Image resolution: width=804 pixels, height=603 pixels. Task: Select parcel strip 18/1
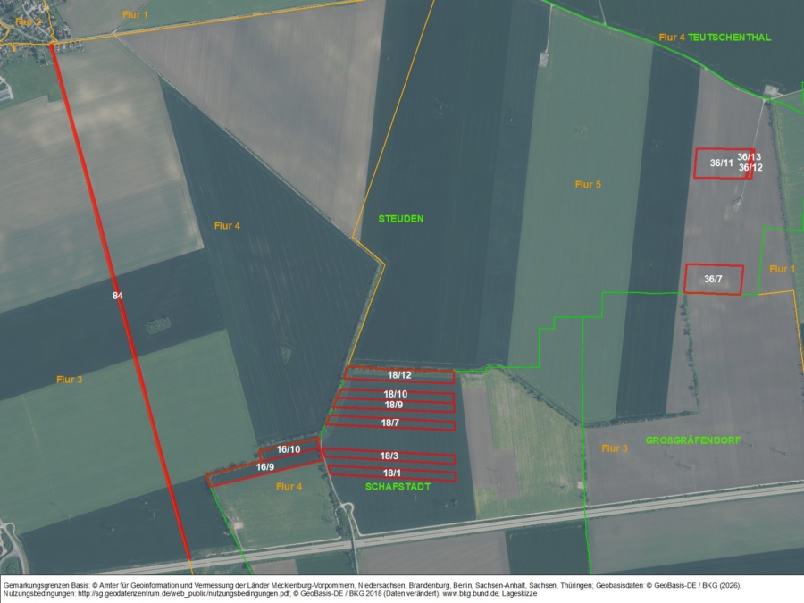pyautogui.click(x=391, y=473)
